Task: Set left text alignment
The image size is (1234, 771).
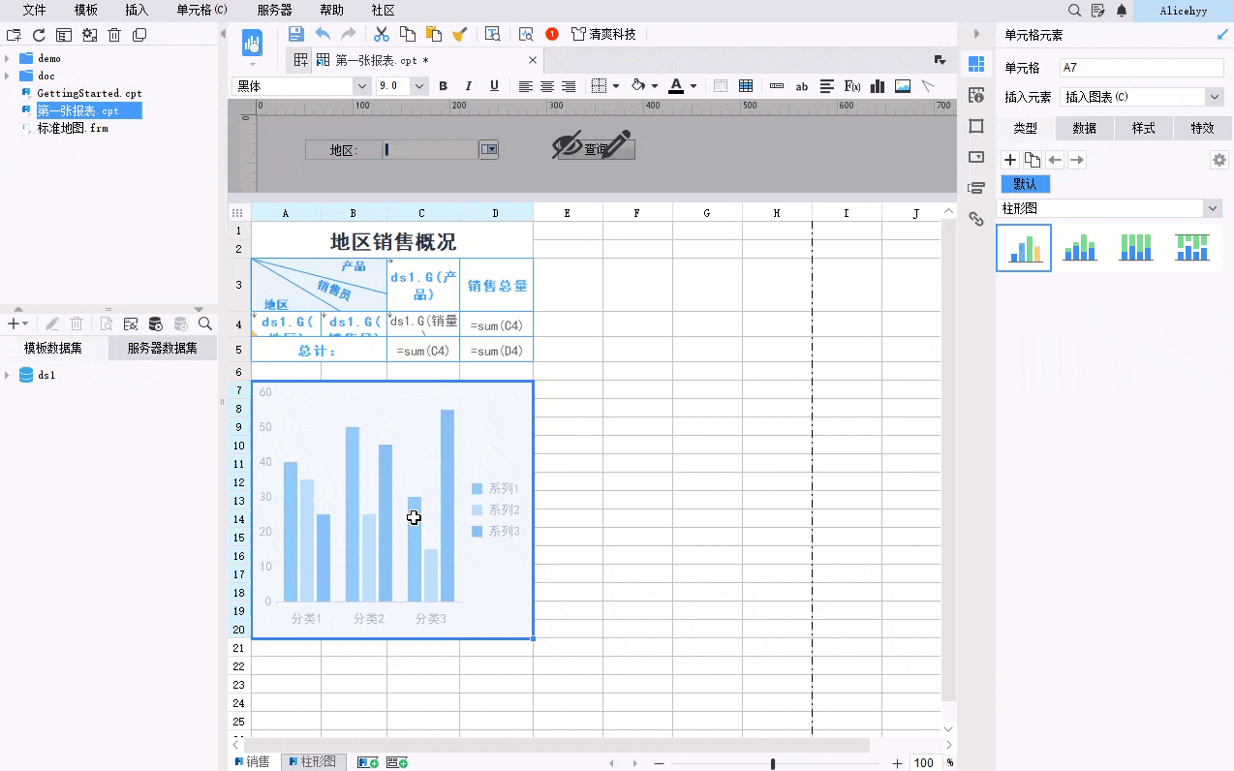Action: [x=525, y=86]
